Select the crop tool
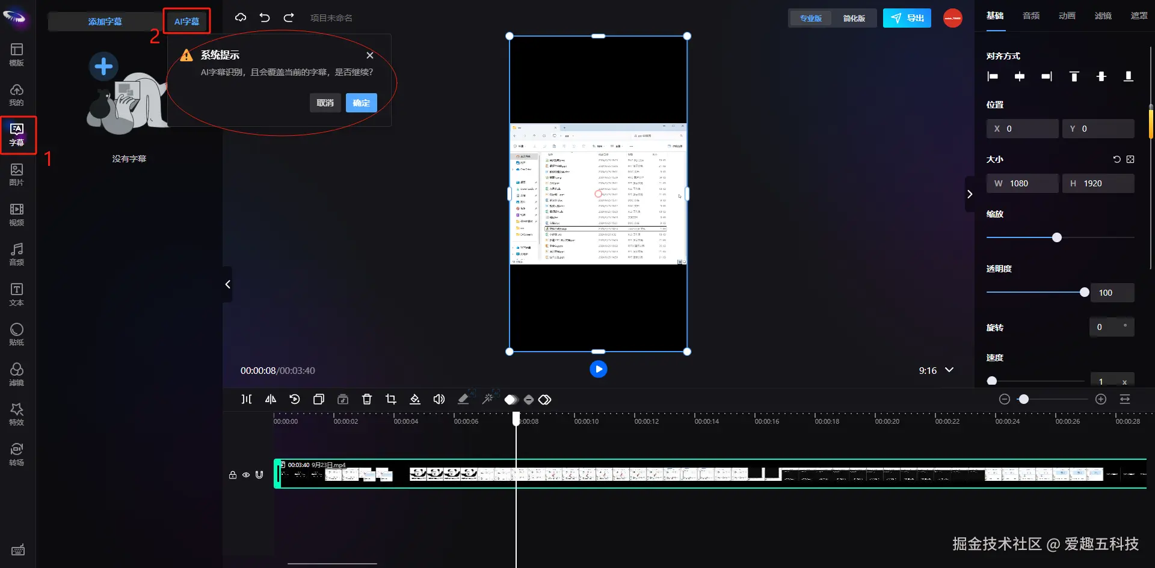This screenshot has width=1155, height=568. pyautogui.click(x=391, y=399)
